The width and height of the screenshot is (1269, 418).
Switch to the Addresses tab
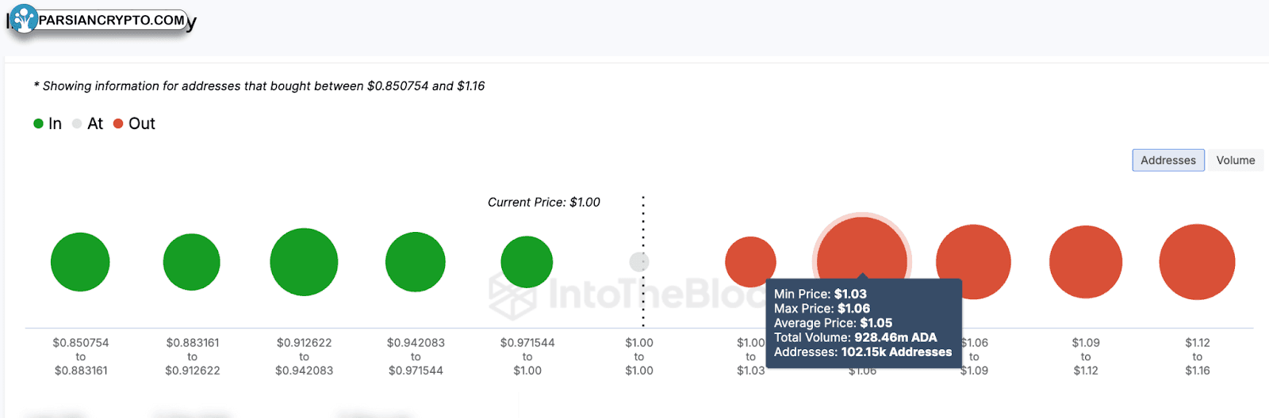pyautogui.click(x=1168, y=160)
